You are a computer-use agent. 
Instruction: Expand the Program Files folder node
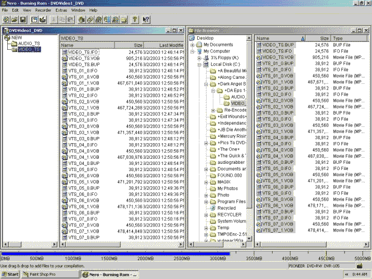coord(206,202)
